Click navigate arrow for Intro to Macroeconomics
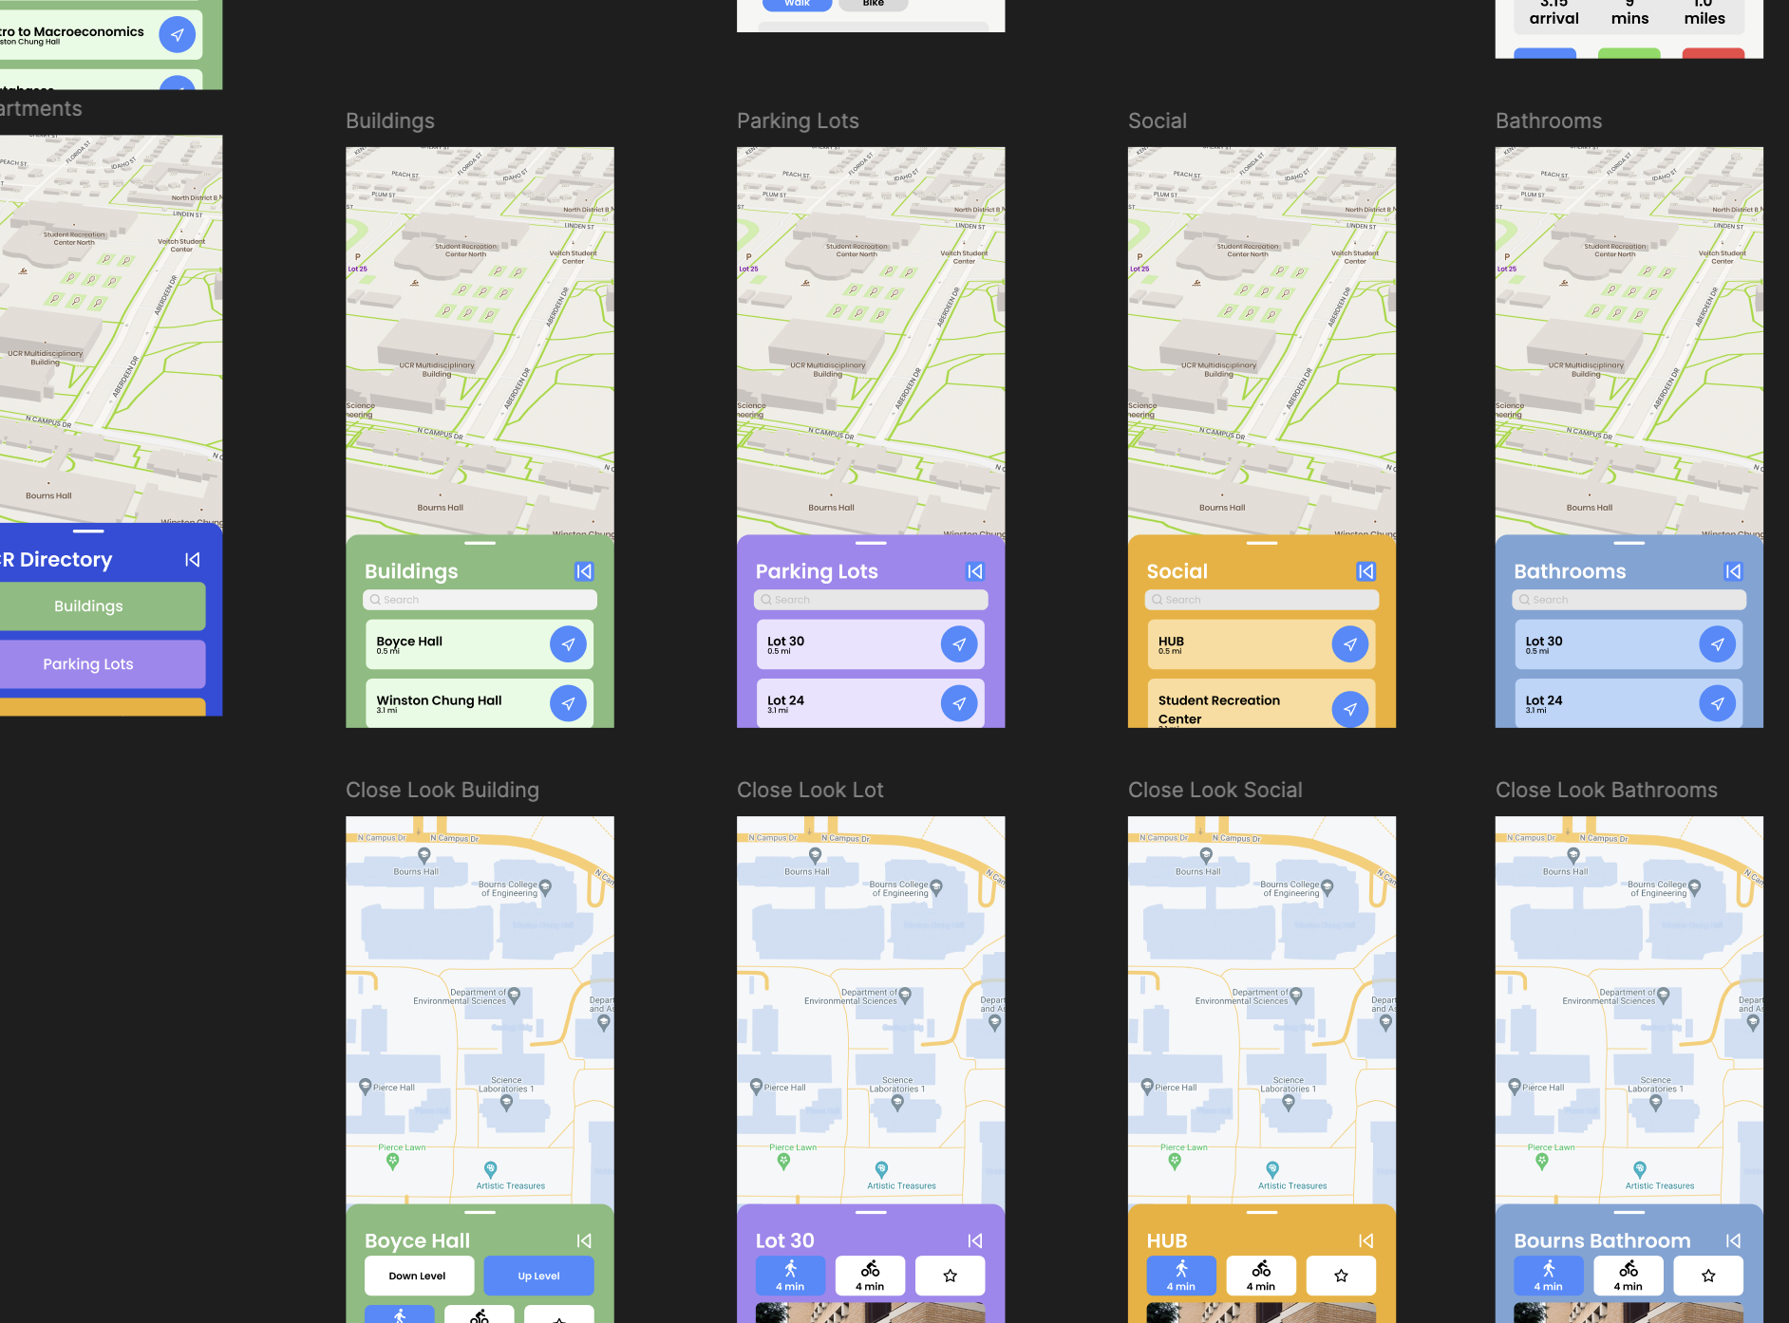Screen dimensions: 1789x1323 (177, 35)
